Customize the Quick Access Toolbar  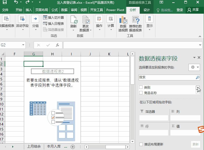click(40, 2)
